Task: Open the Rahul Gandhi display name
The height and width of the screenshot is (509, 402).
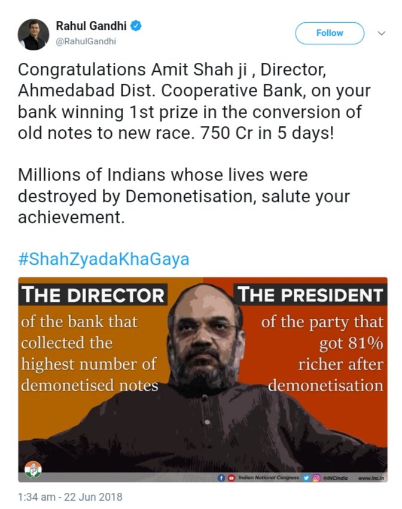Action: tap(92, 26)
